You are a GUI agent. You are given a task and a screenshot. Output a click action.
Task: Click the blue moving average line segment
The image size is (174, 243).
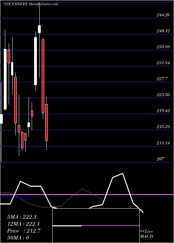click(16, 198)
